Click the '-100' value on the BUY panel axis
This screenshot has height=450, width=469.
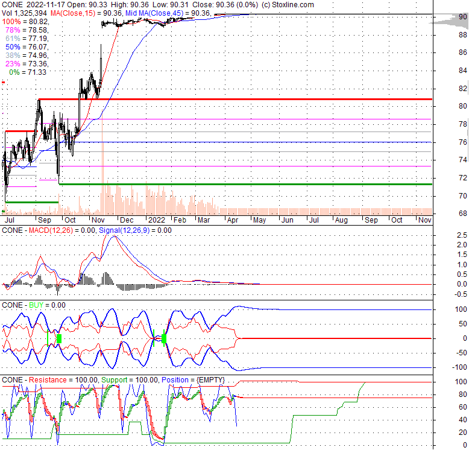click(x=459, y=367)
